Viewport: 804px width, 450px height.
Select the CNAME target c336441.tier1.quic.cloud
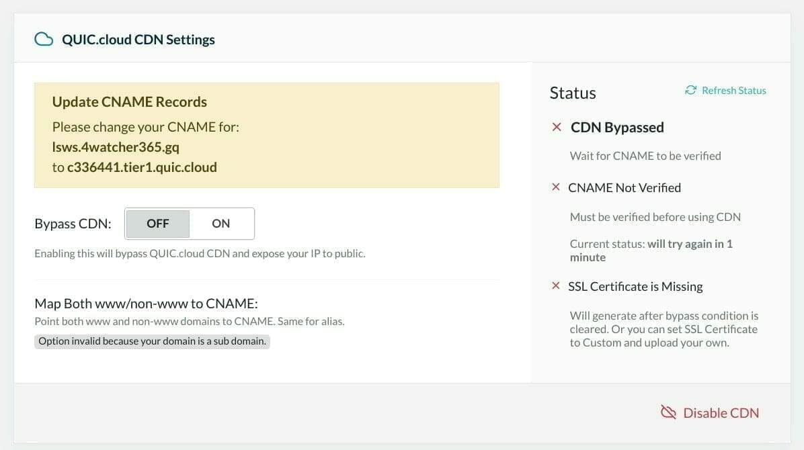click(x=142, y=167)
